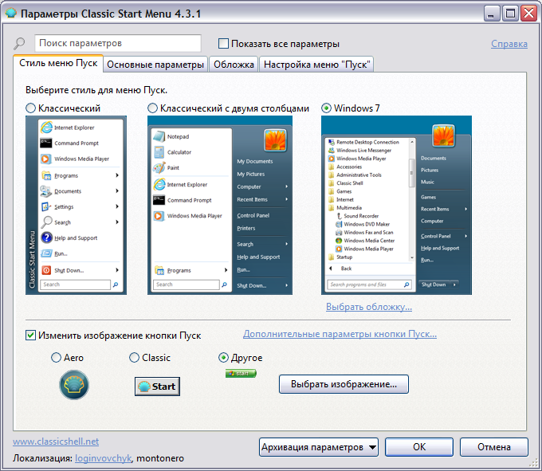542x471 pixels.
Task: Expand Shut Down arrow in Windows 7 preview
Action: pyautogui.click(x=454, y=285)
